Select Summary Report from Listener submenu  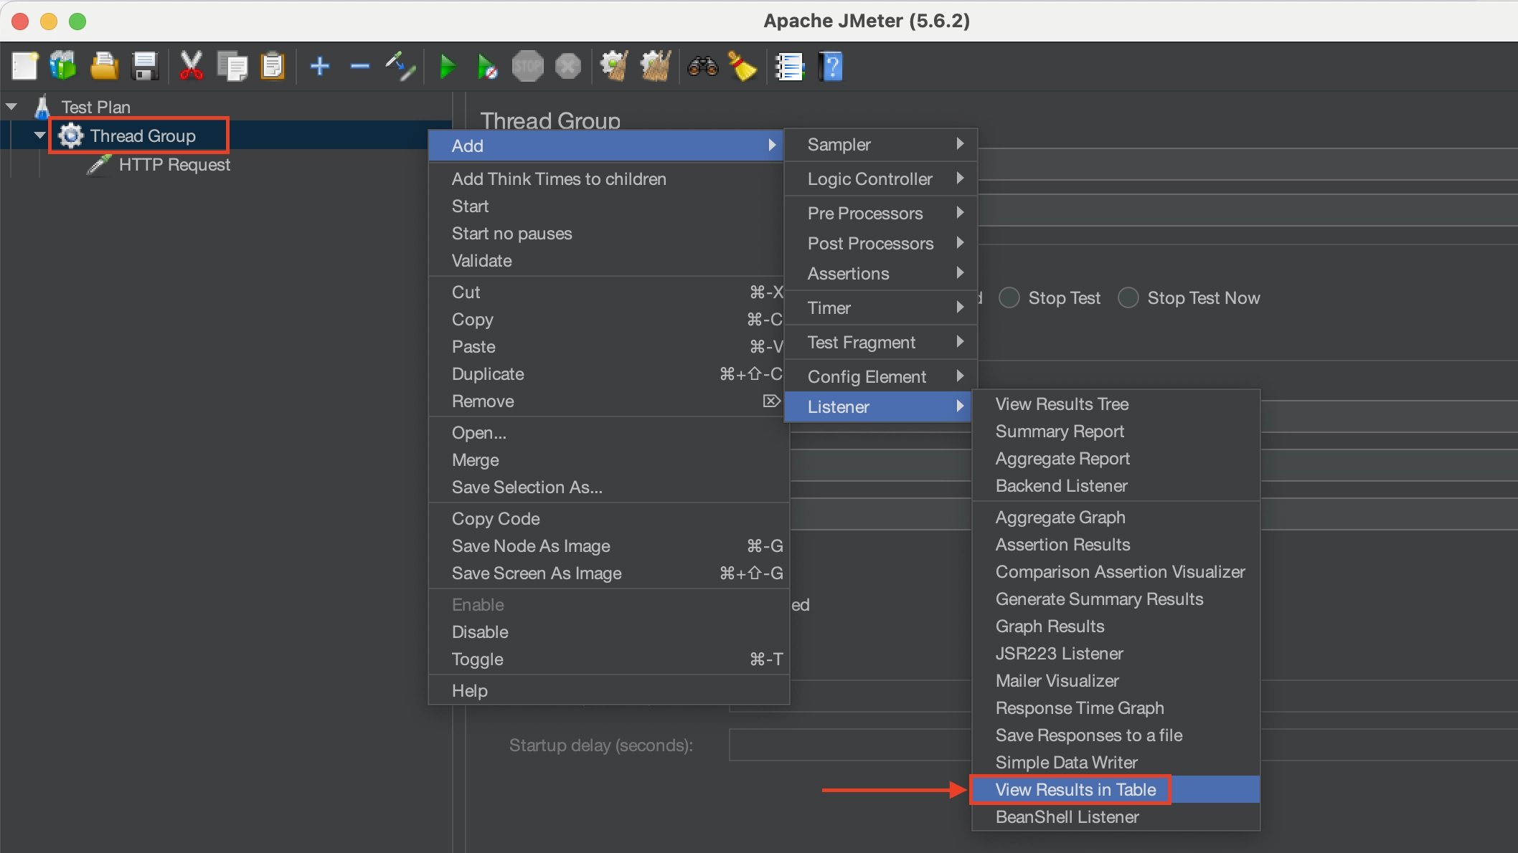1059,432
